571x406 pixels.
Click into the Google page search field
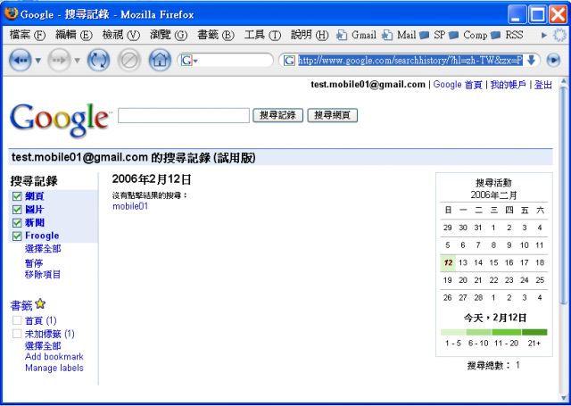tap(184, 115)
